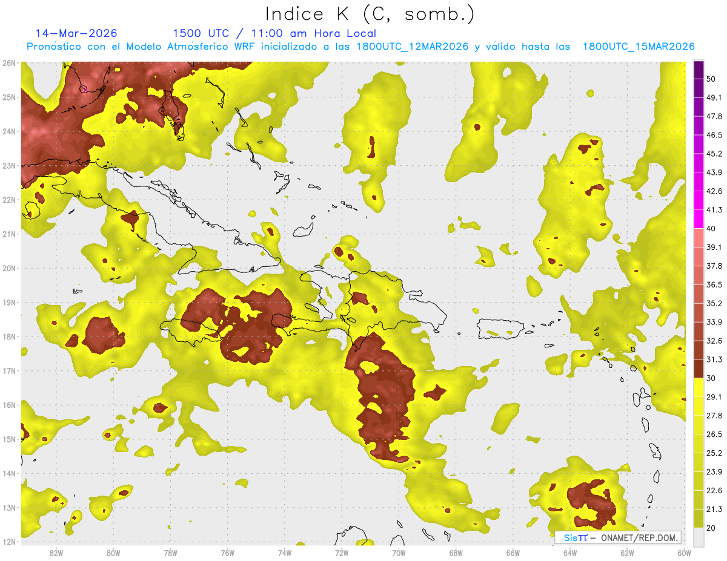
Task: Click the WRF model "Pronostico con el Modelo" subtitle line
Action: pyautogui.click(x=360, y=47)
